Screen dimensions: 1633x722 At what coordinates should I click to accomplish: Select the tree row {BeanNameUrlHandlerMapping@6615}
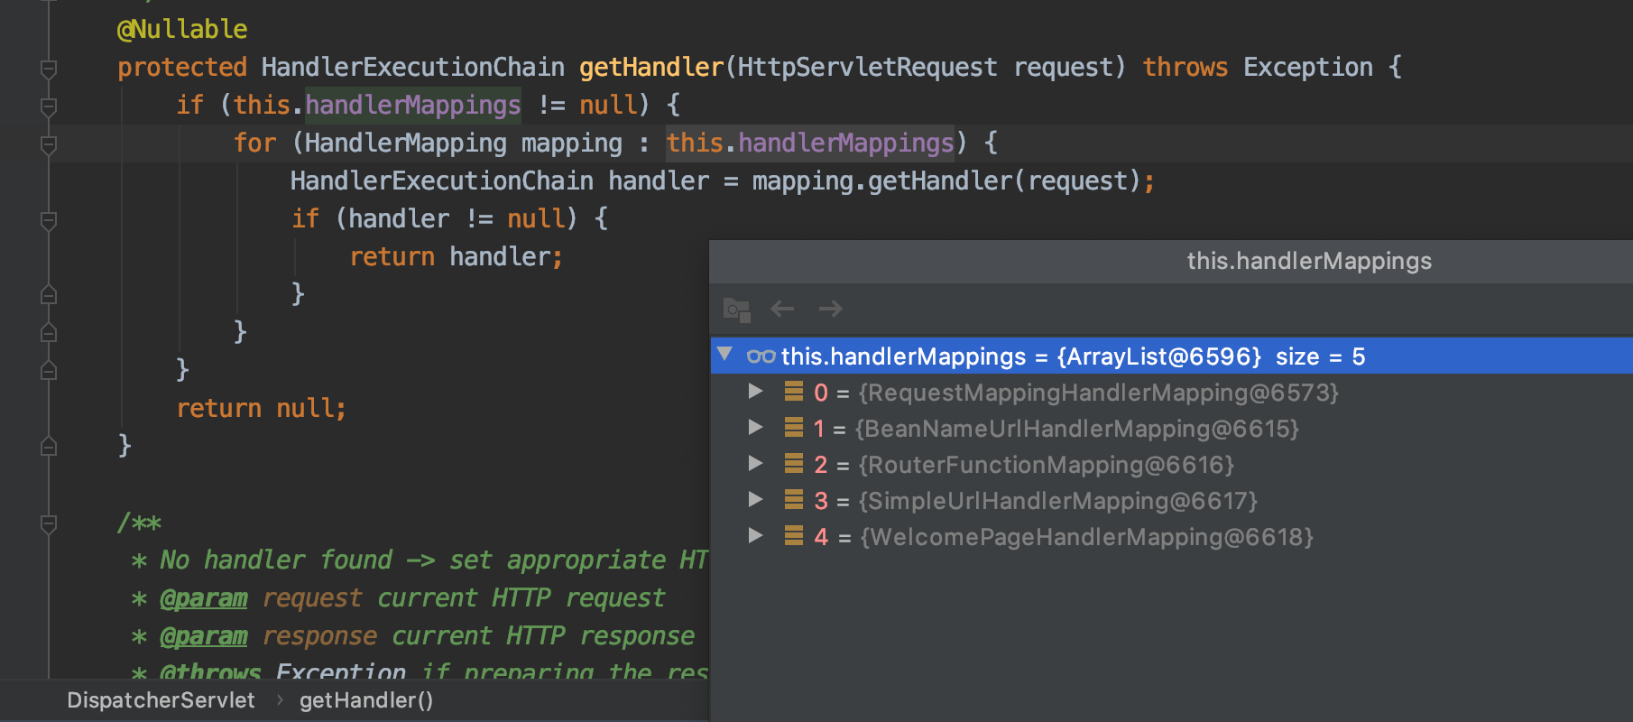point(1172,428)
